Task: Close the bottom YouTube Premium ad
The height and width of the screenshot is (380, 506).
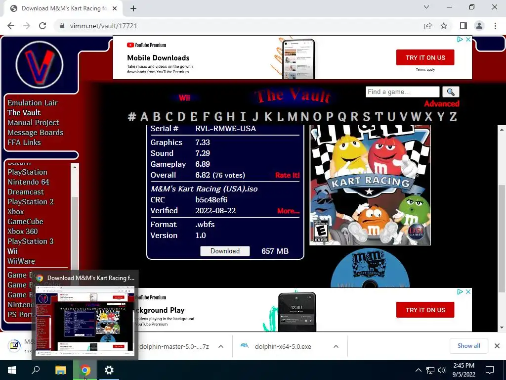Action: (x=468, y=292)
